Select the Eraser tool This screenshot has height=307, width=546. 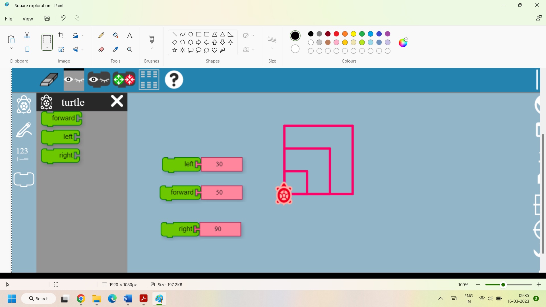point(101,49)
